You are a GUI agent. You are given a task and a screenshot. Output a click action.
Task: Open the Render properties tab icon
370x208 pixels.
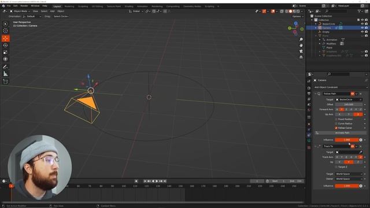[x=309, y=88]
